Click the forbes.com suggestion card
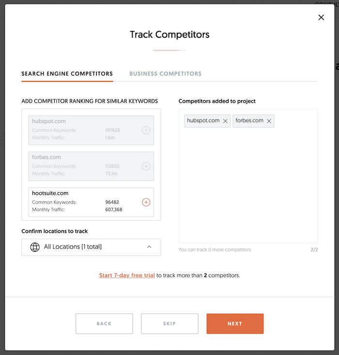339x355 pixels. [82, 166]
